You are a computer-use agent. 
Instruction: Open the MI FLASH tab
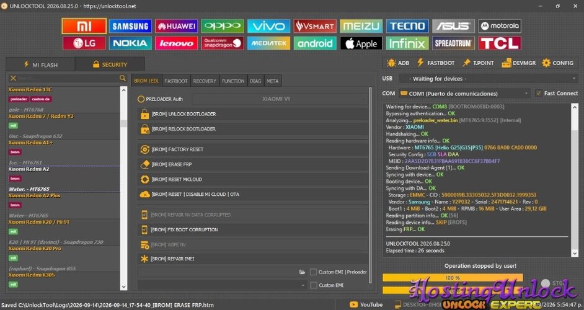pos(40,65)
